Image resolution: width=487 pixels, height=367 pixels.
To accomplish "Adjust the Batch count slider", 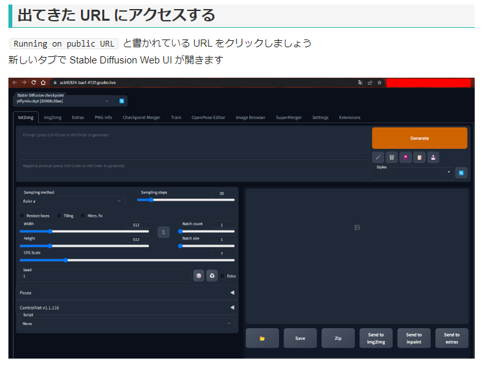I will (x=206, y=231).
